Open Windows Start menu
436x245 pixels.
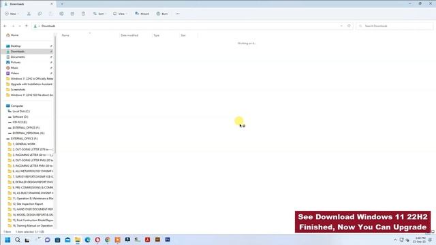(x=7, y=240)
